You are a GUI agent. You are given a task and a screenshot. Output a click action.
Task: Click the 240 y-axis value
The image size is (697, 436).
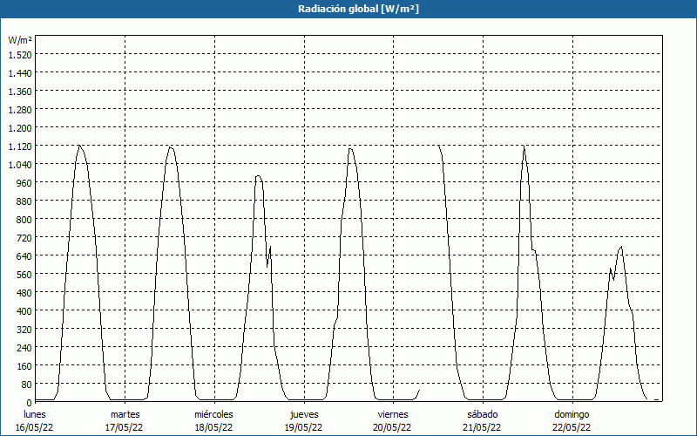click(x=25, y=348)
